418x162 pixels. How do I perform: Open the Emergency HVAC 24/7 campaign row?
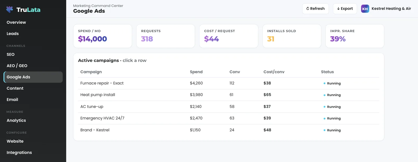pyautogui.click(x=229, y=118)
